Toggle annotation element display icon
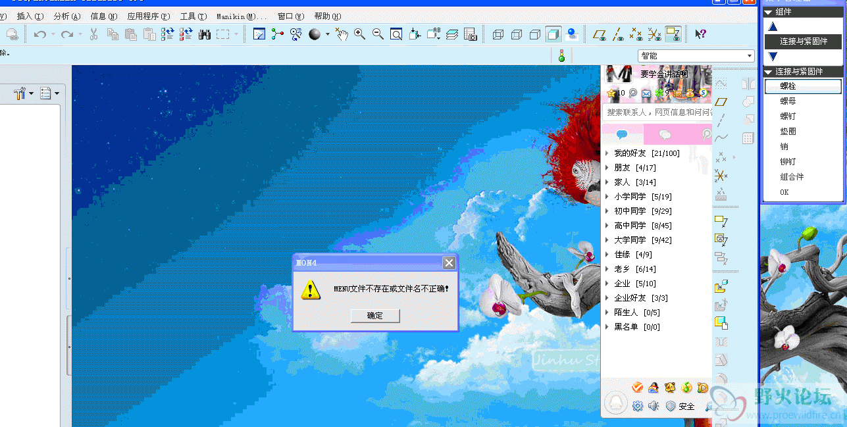 point(673,34)
